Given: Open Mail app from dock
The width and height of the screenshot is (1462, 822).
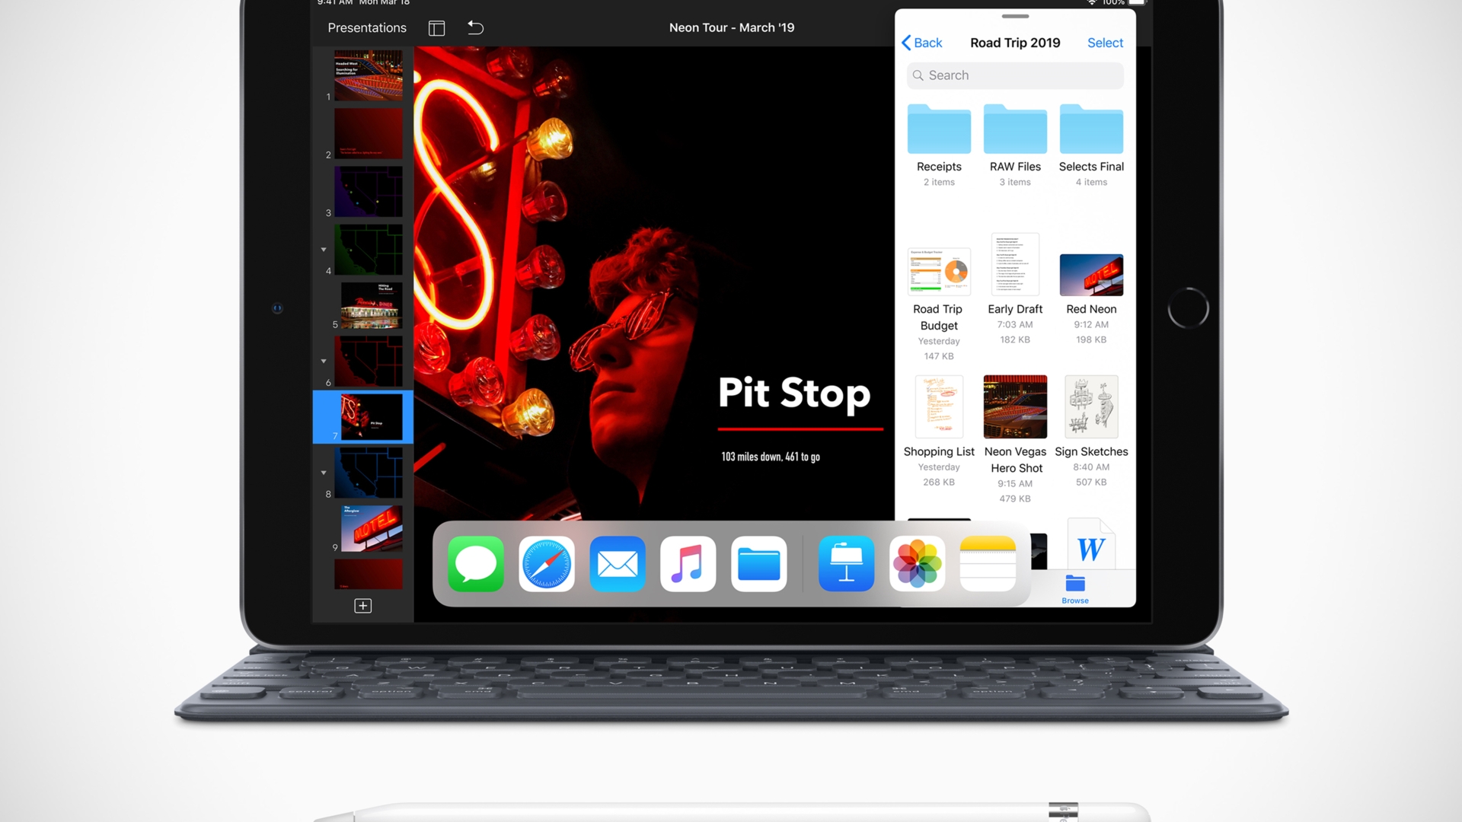Looking at the screenshot, I should (617, 563).
